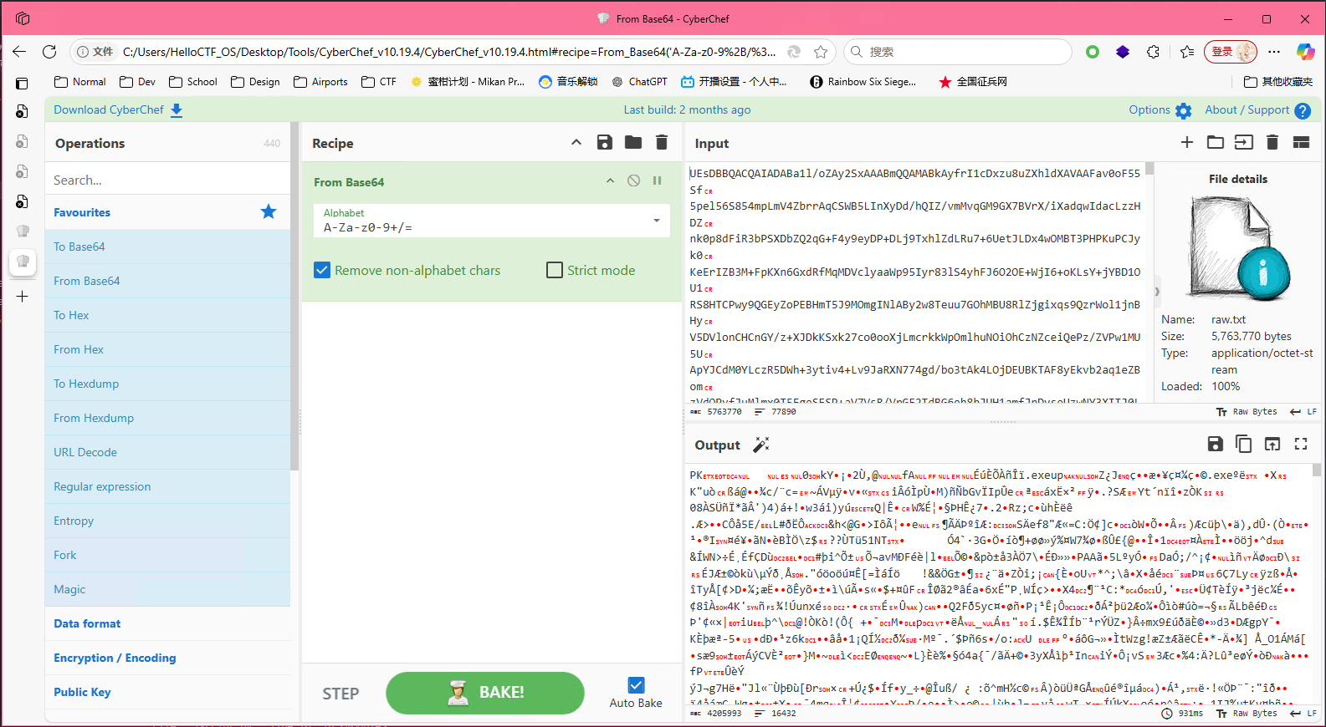This screenshot has width=1326, height=727.
Task: Collapse the Favourites category
Action: click(167, 212)
